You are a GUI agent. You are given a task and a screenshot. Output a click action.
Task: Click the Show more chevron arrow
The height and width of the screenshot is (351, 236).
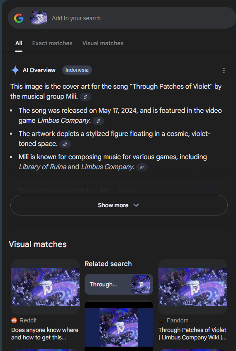136,205
